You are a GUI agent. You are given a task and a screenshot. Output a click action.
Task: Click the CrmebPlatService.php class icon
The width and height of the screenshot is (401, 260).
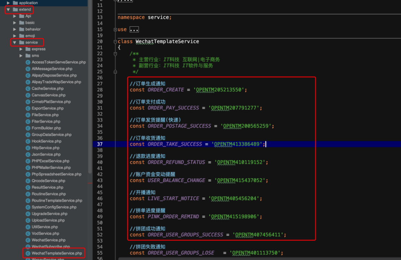tap(28, 102)
